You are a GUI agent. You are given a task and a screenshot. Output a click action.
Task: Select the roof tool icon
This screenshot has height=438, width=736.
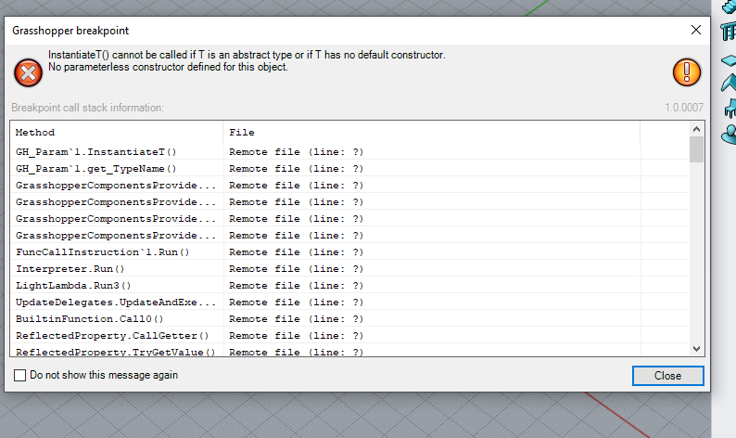click(x=729, y=84)
